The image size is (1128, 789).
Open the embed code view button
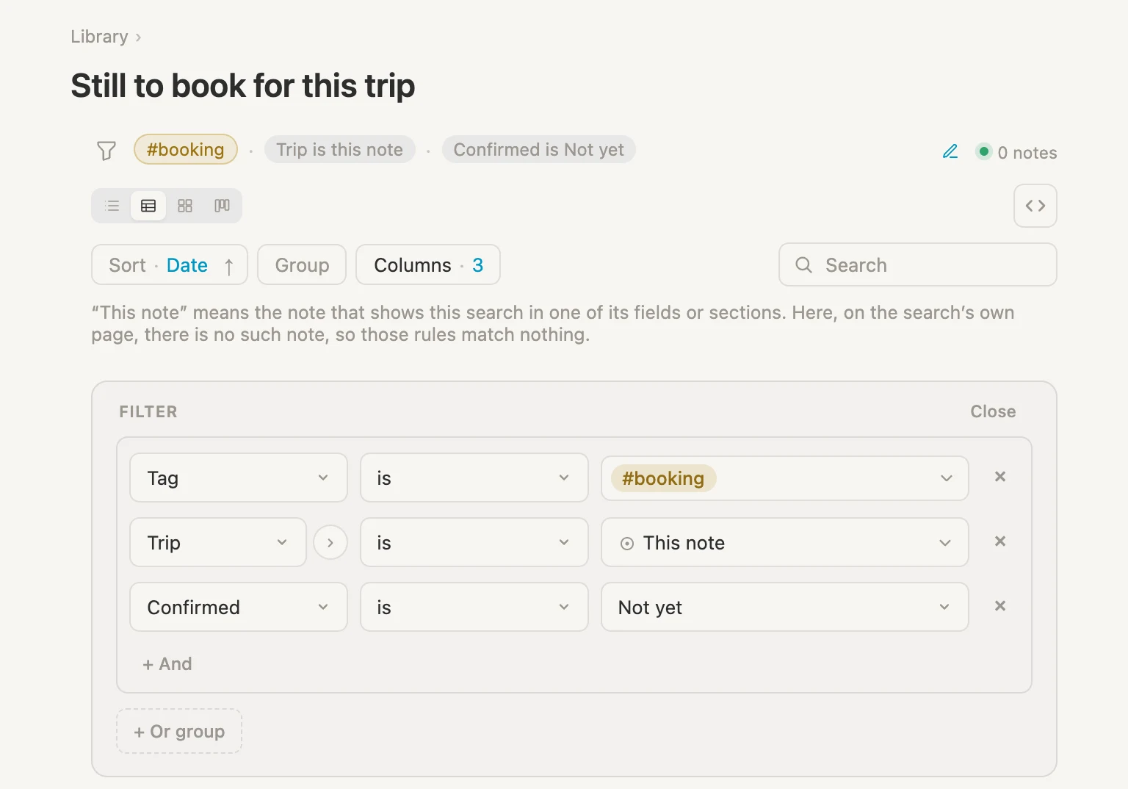click(x=1035, y=206)
